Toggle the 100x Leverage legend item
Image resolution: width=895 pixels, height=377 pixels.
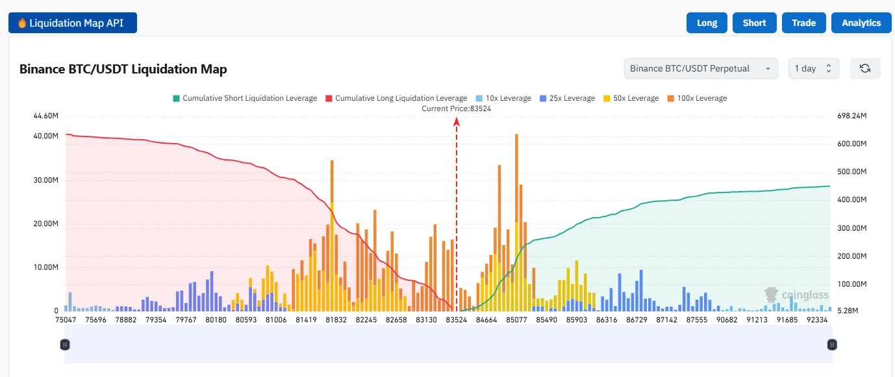click(697, 98)
